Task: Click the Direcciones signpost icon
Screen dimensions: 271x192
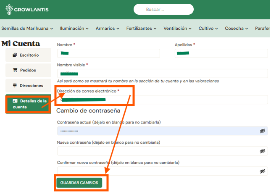Action: click(x=15, y=85)
